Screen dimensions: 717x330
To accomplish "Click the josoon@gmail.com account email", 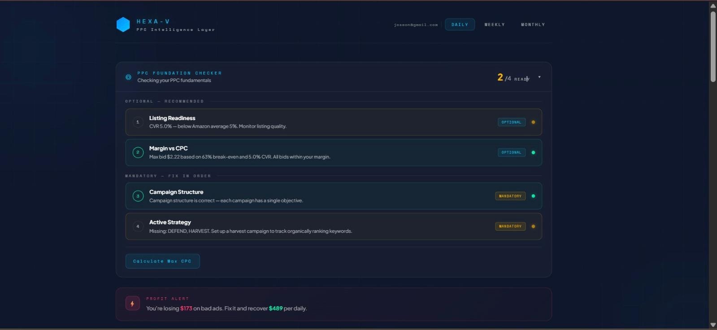I will [416, 25].
